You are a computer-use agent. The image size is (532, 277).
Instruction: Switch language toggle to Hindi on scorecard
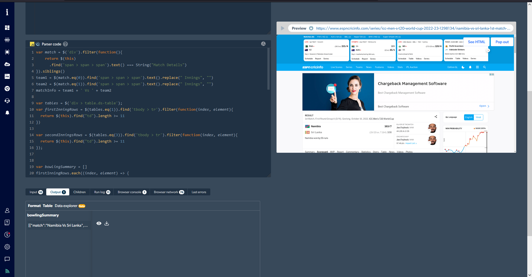(479, 117)
